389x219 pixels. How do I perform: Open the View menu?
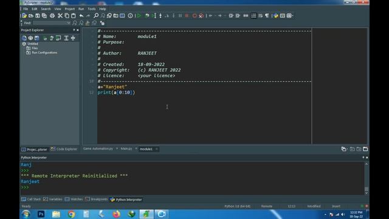pyautogui.click(x=58, y=9)
